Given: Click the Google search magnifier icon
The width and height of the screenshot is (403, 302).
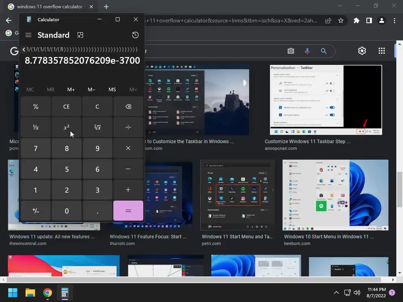Looking at the screenshot, I should [x=324, y=51].
